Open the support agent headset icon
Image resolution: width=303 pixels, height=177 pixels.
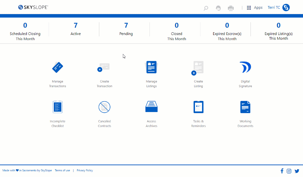[218, 8]
